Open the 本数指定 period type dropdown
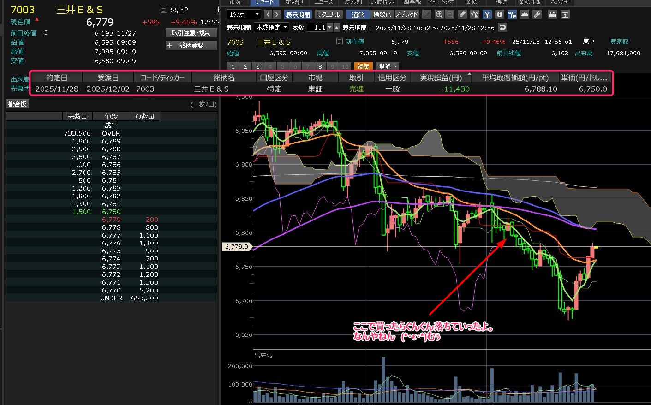Image resolution: width=651 pixels, height=405 pixels. click(272, 28)
